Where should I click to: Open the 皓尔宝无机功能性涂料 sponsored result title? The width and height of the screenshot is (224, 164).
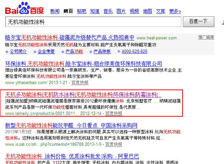[69, 38]
